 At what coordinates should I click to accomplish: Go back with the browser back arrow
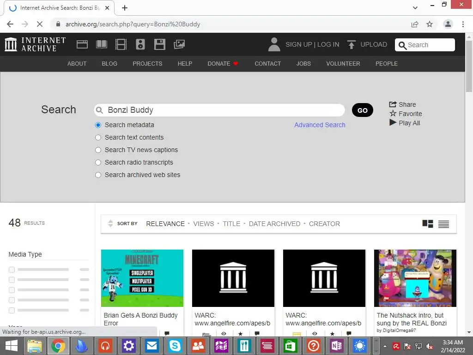coord(10,24)
